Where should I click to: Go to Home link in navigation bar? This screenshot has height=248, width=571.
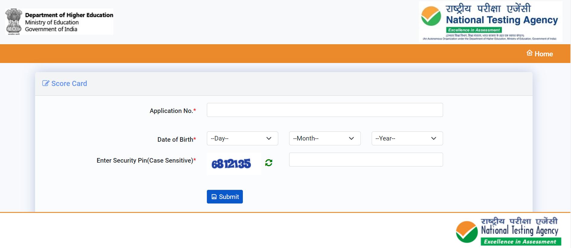coord(540,54)
